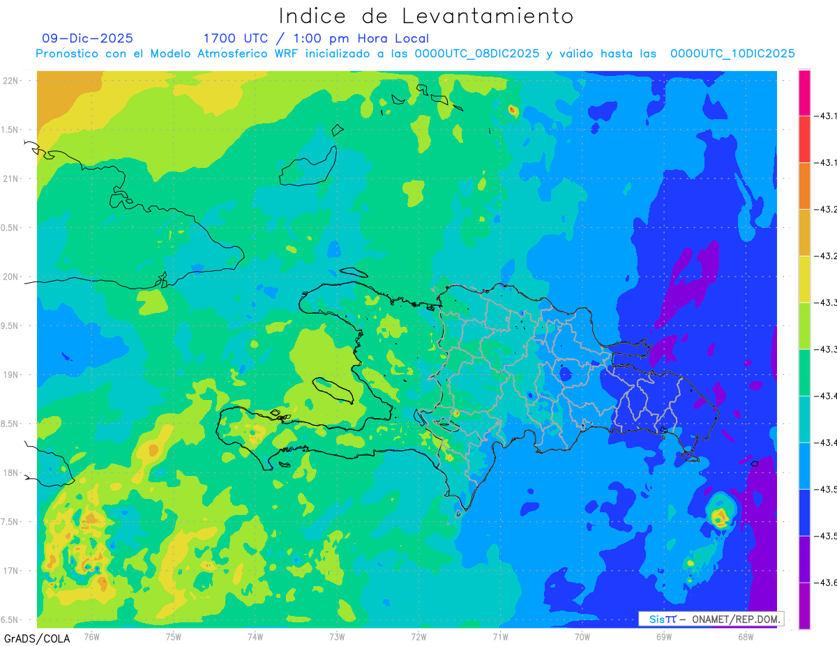Screen dimensions: 837x646
Task: Select the red segment of the color bar
Action: (804, 139)
